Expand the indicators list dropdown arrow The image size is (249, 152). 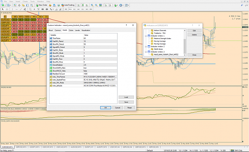coord(118,5)
